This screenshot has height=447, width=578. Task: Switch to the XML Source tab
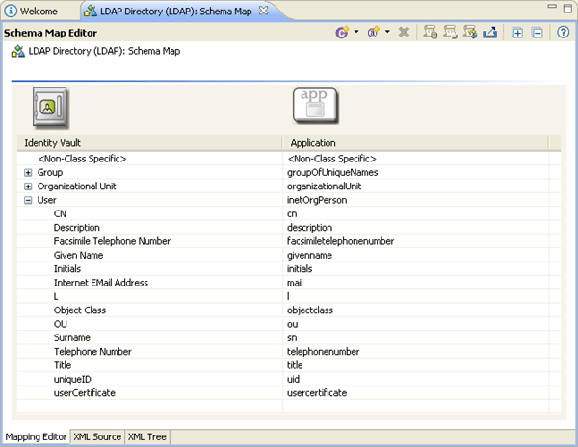pos(97,436)
